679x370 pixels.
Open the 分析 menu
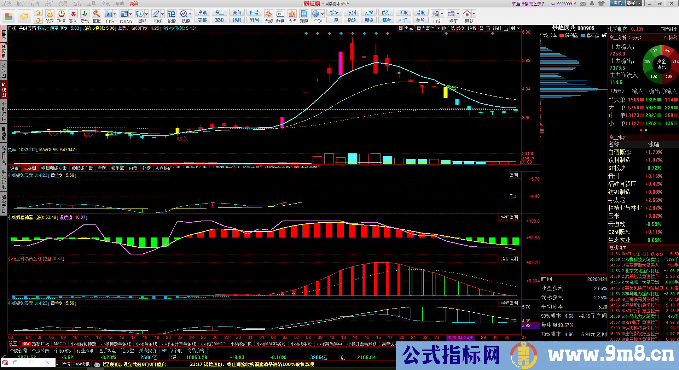[49, 4]
